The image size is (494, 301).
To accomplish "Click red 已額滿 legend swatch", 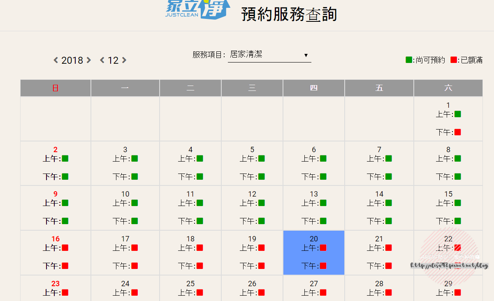I will coord(454,60).
